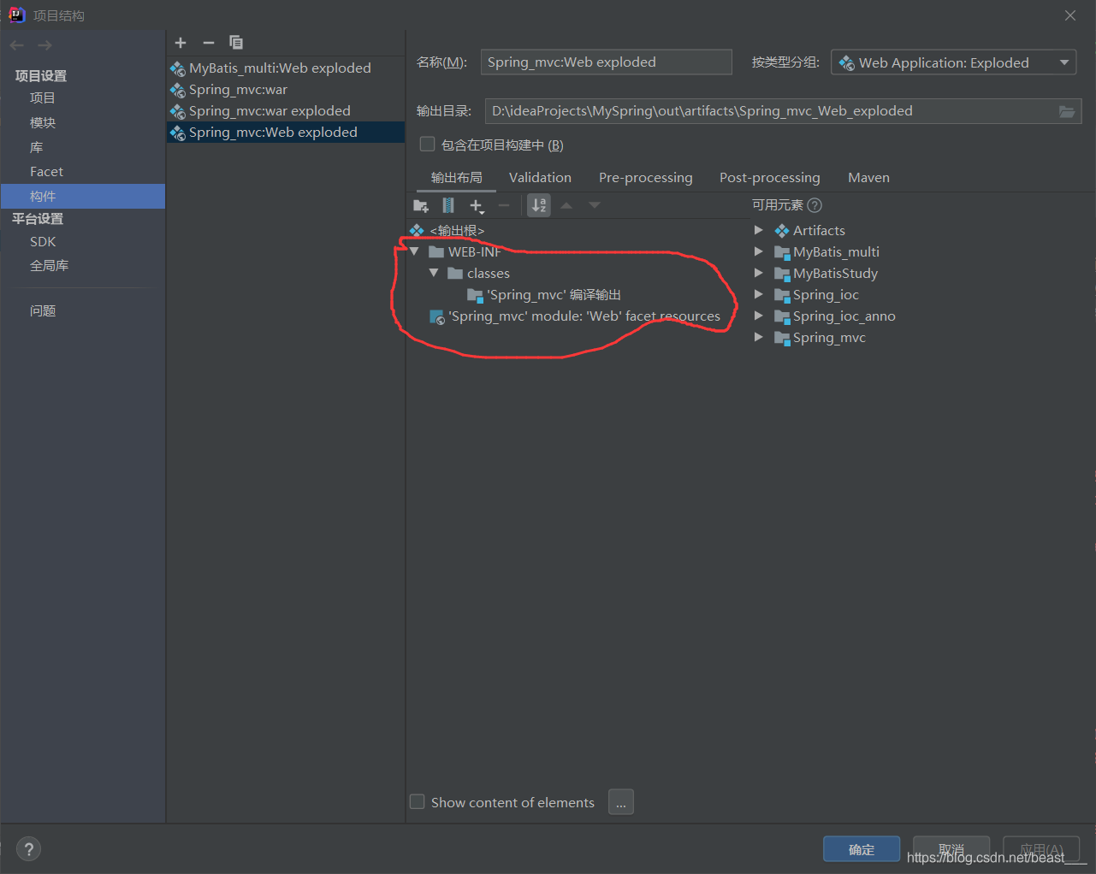Open help for available elements
The height and width of the screenshot is (874, 1096).
815,205
